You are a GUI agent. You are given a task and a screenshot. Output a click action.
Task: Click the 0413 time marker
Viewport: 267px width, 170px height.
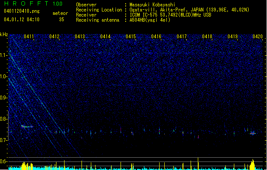pyautogui.click(x=80, y=37)
